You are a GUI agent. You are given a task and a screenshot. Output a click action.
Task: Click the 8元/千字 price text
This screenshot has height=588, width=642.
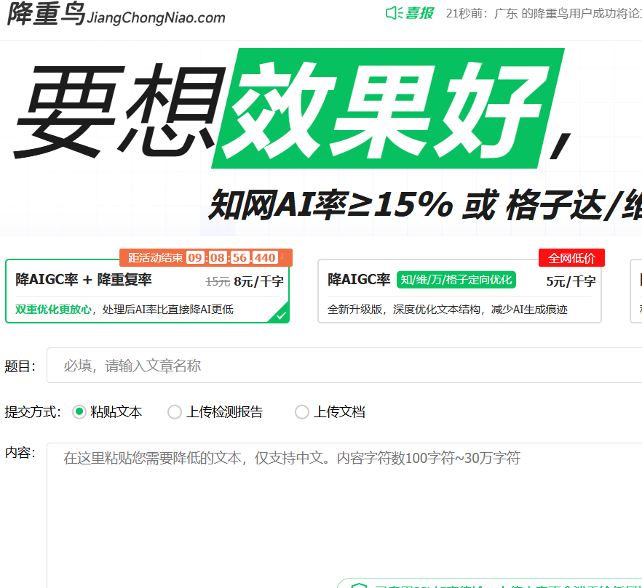pos(259,281)
